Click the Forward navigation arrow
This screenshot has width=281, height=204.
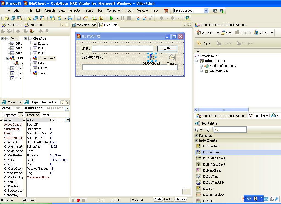173,18
